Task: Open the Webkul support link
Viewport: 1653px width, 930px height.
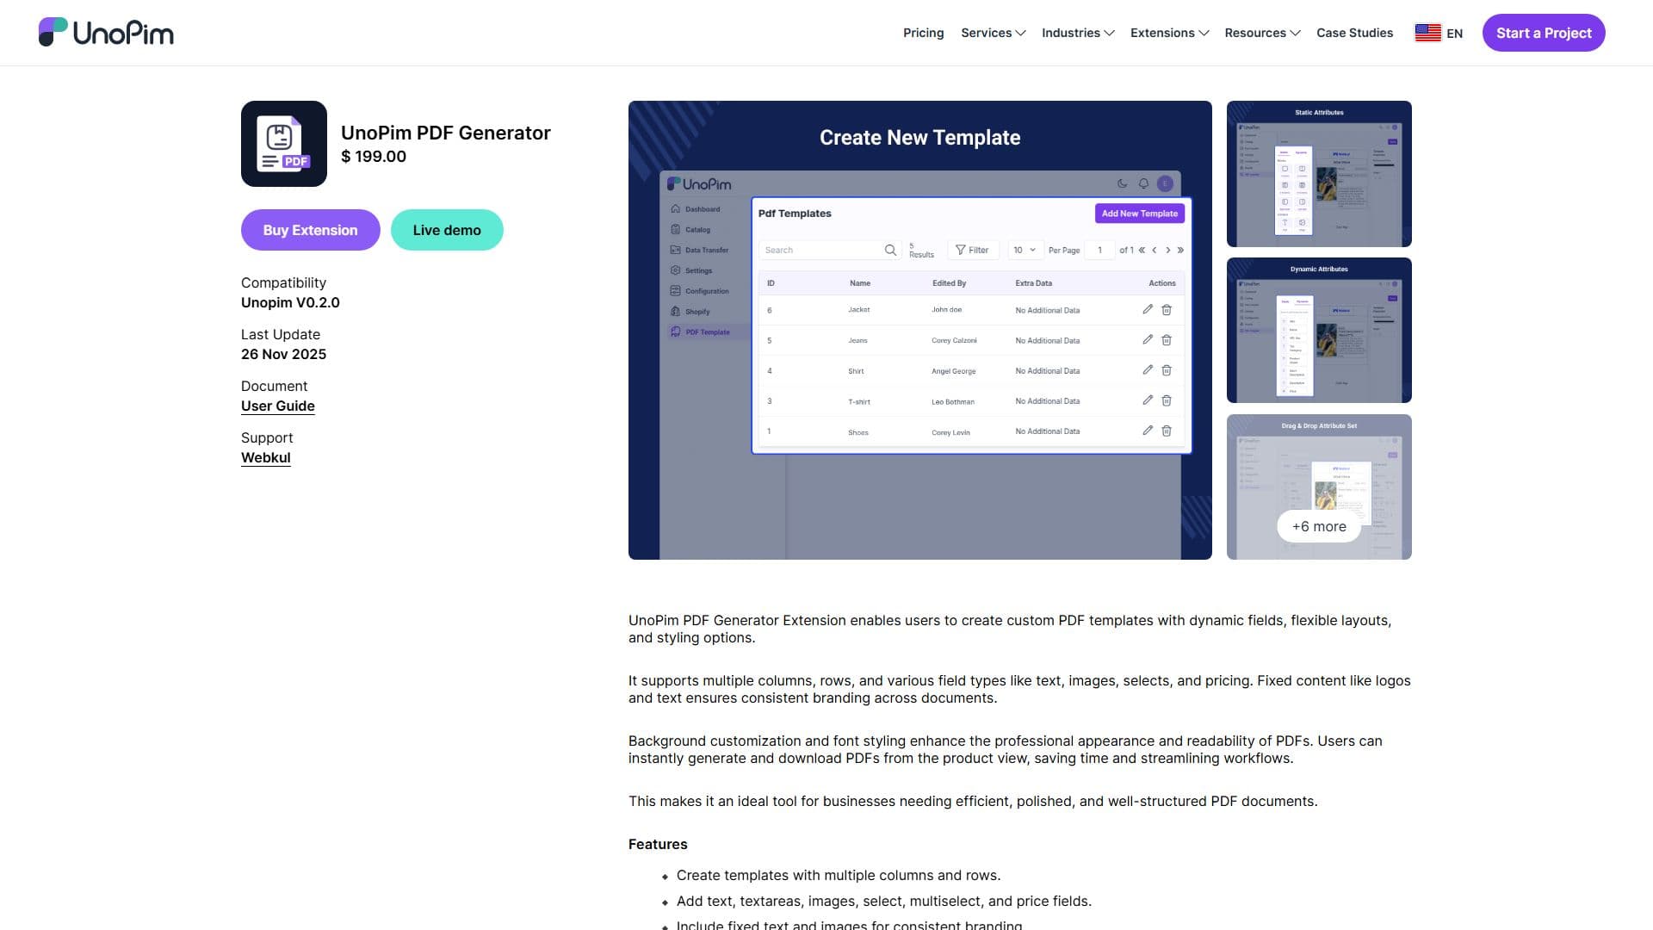Action: [x=265, y=457]
